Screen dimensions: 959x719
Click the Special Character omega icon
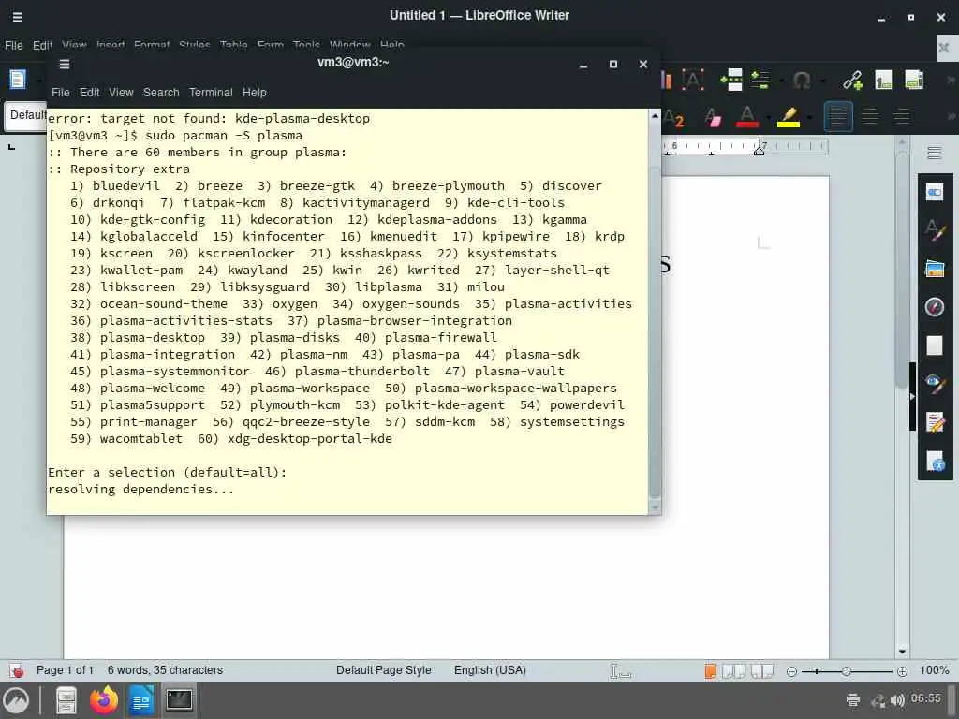(x=802, y=81)
